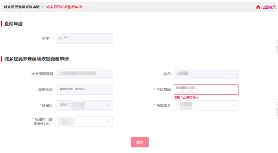Click the 请输入正确的号码 error message
Screen dimensions: 278x153
point(186,98)
